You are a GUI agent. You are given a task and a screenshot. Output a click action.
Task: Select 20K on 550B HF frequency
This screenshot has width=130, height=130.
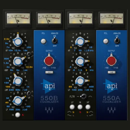(x=29, y=47)
